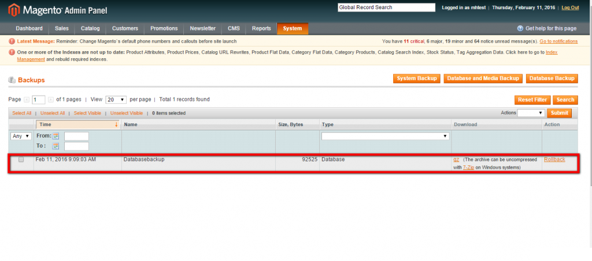Click the Unselect All link
Viewport: 592px width, 261px height.
pos(53,113)
